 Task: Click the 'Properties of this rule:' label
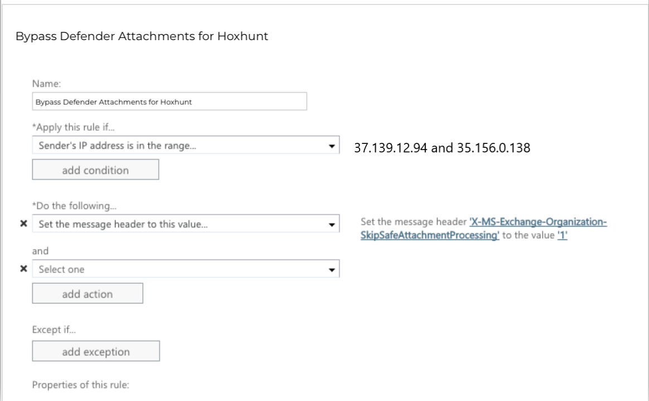(x=81, y=385)
